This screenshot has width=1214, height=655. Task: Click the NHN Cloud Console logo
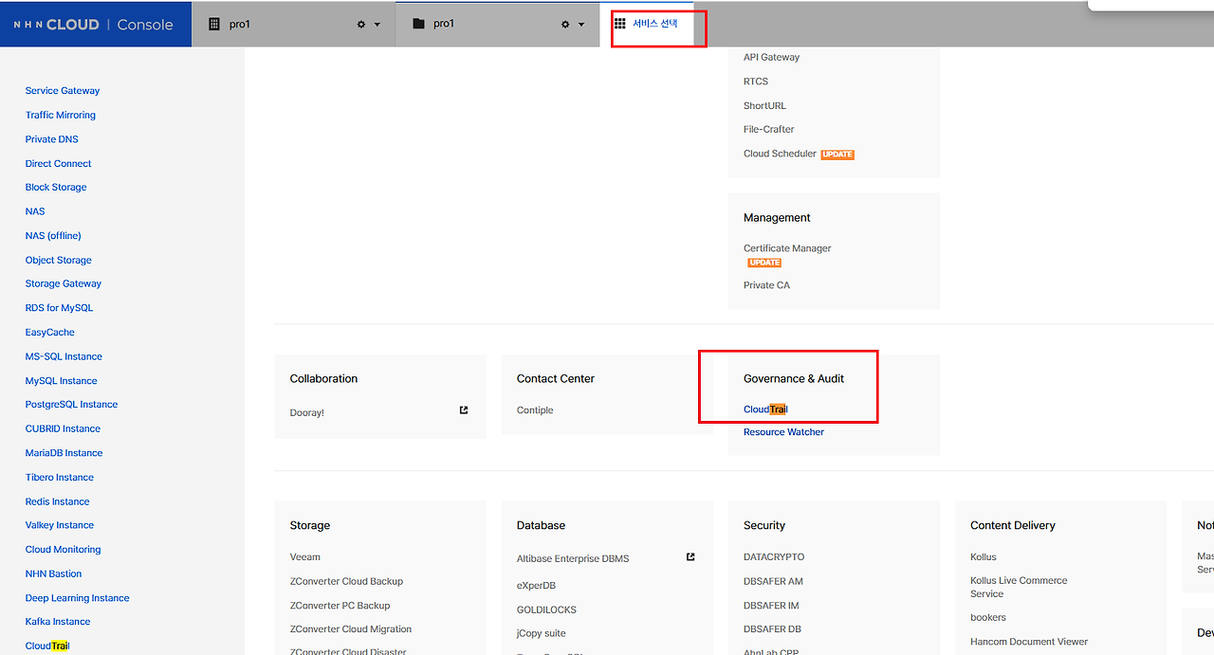93,25
